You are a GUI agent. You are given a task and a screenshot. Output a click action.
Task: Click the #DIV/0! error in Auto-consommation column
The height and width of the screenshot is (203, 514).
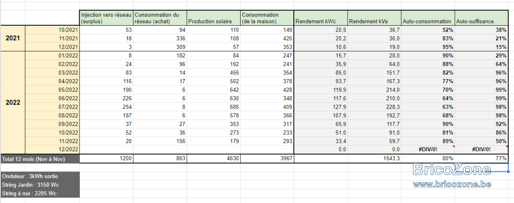pyautogui.click(x=428, y=150)
